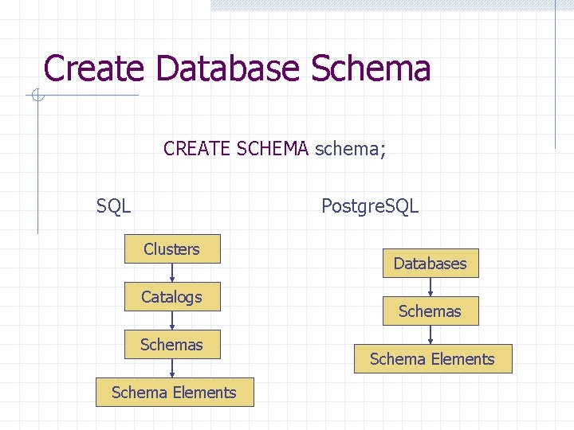Click the Databases box in PostgreSQL diagram
Image resolution: width=574 pixels, height=430 pixels.
(x=431, y=264)
